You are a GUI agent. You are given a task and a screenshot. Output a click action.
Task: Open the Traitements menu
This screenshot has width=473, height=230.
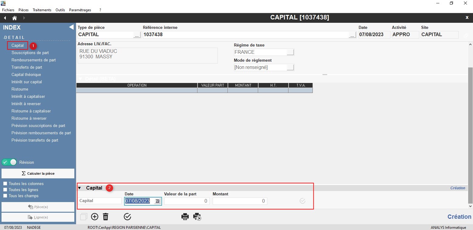(x=42, y=10)
